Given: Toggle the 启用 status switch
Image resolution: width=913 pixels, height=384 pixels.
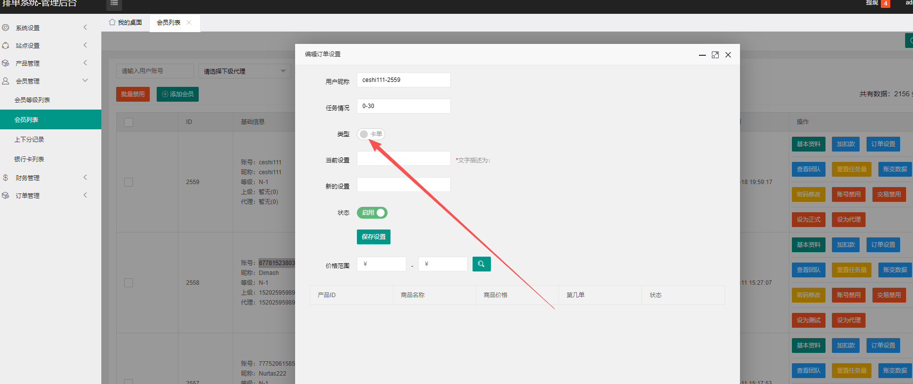Looking at the screenshot, I should (372, 213).
